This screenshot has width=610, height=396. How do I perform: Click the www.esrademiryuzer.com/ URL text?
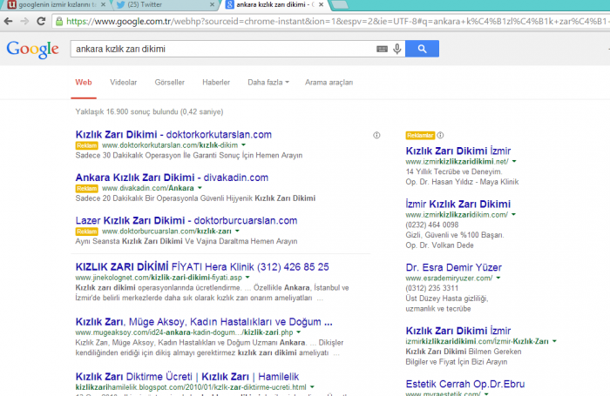point(449,278)
